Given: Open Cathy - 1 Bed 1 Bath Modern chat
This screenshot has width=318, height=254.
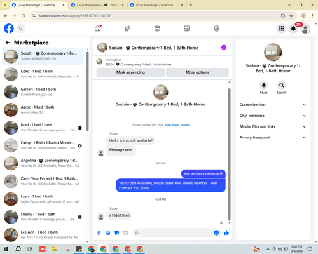Looking at the screenshot, I should click(43, 145).
